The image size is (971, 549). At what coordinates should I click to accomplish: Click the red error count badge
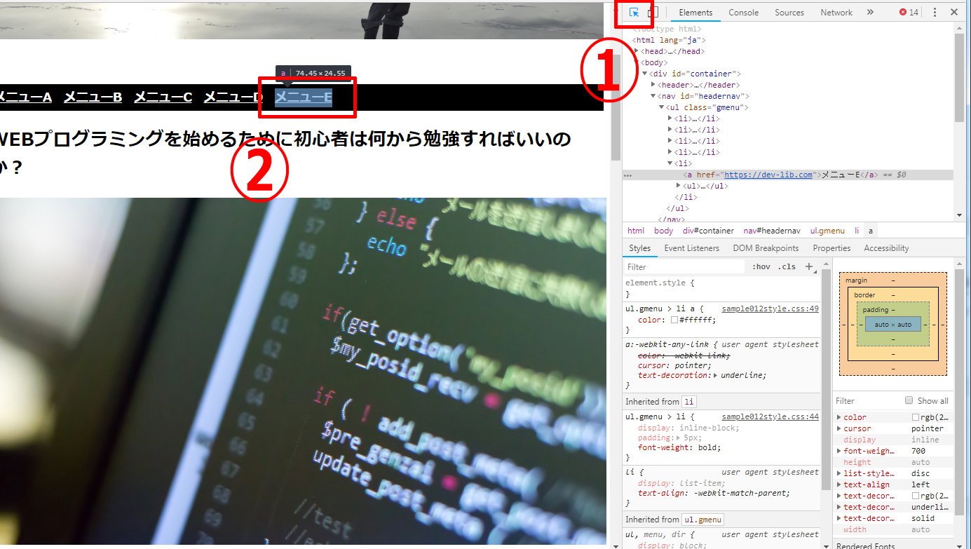[909, 13]
